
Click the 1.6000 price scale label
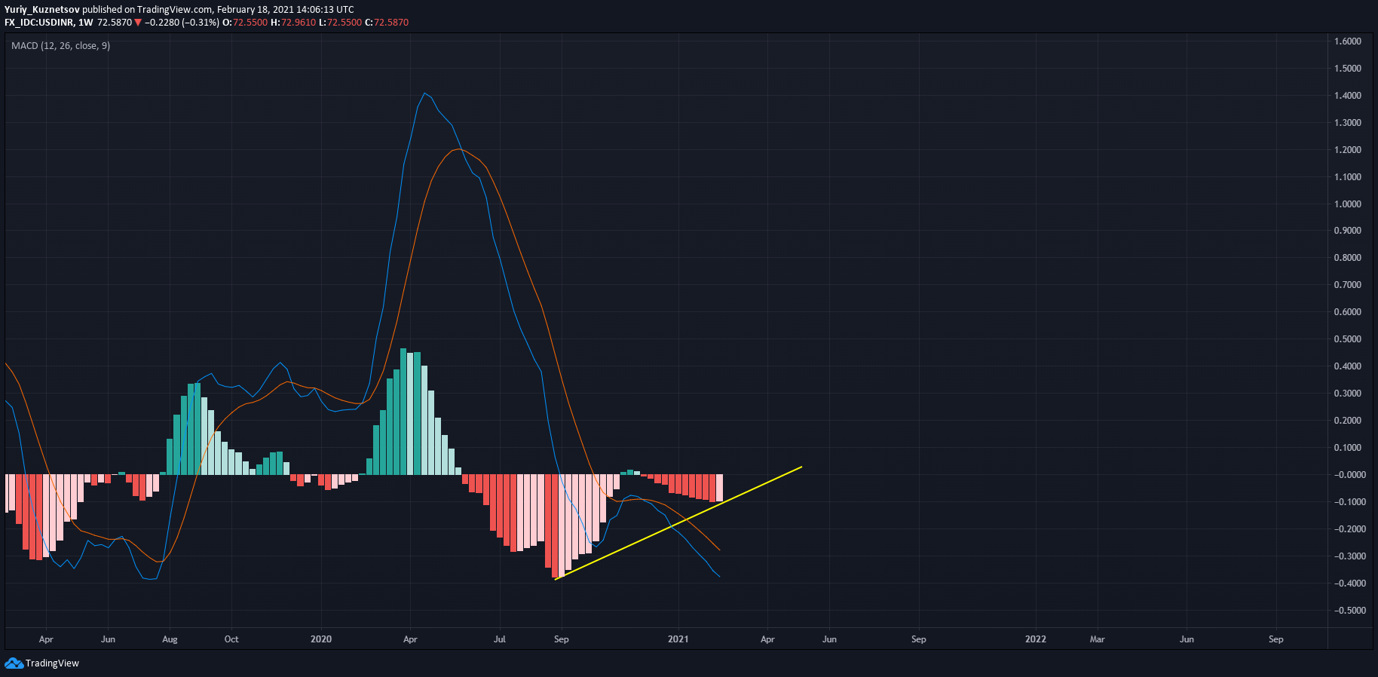[1348, 41]
